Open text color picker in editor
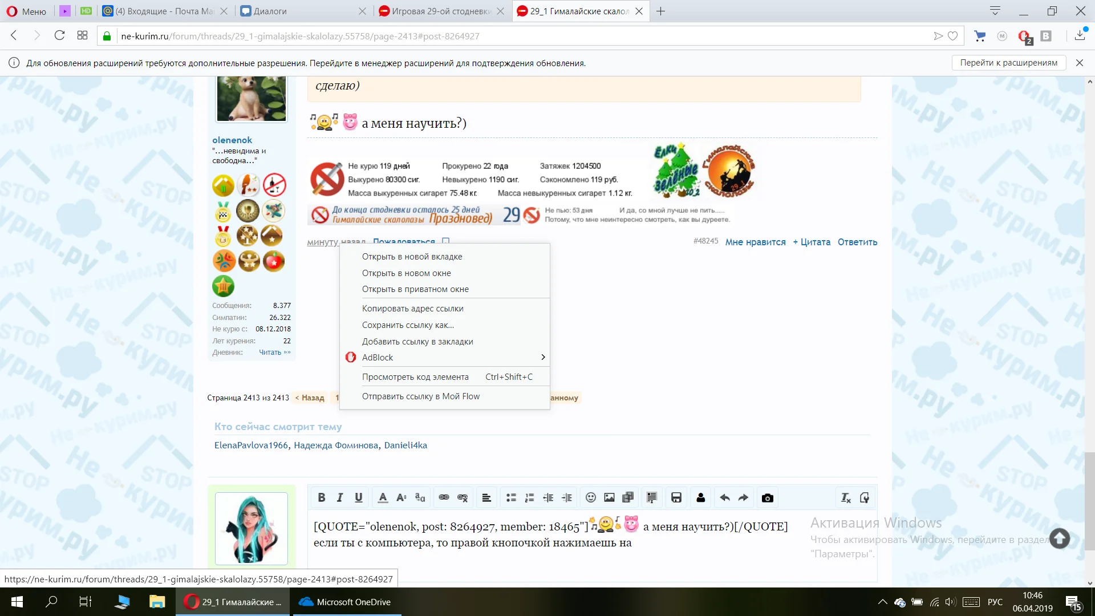 [x=383, y=498]
